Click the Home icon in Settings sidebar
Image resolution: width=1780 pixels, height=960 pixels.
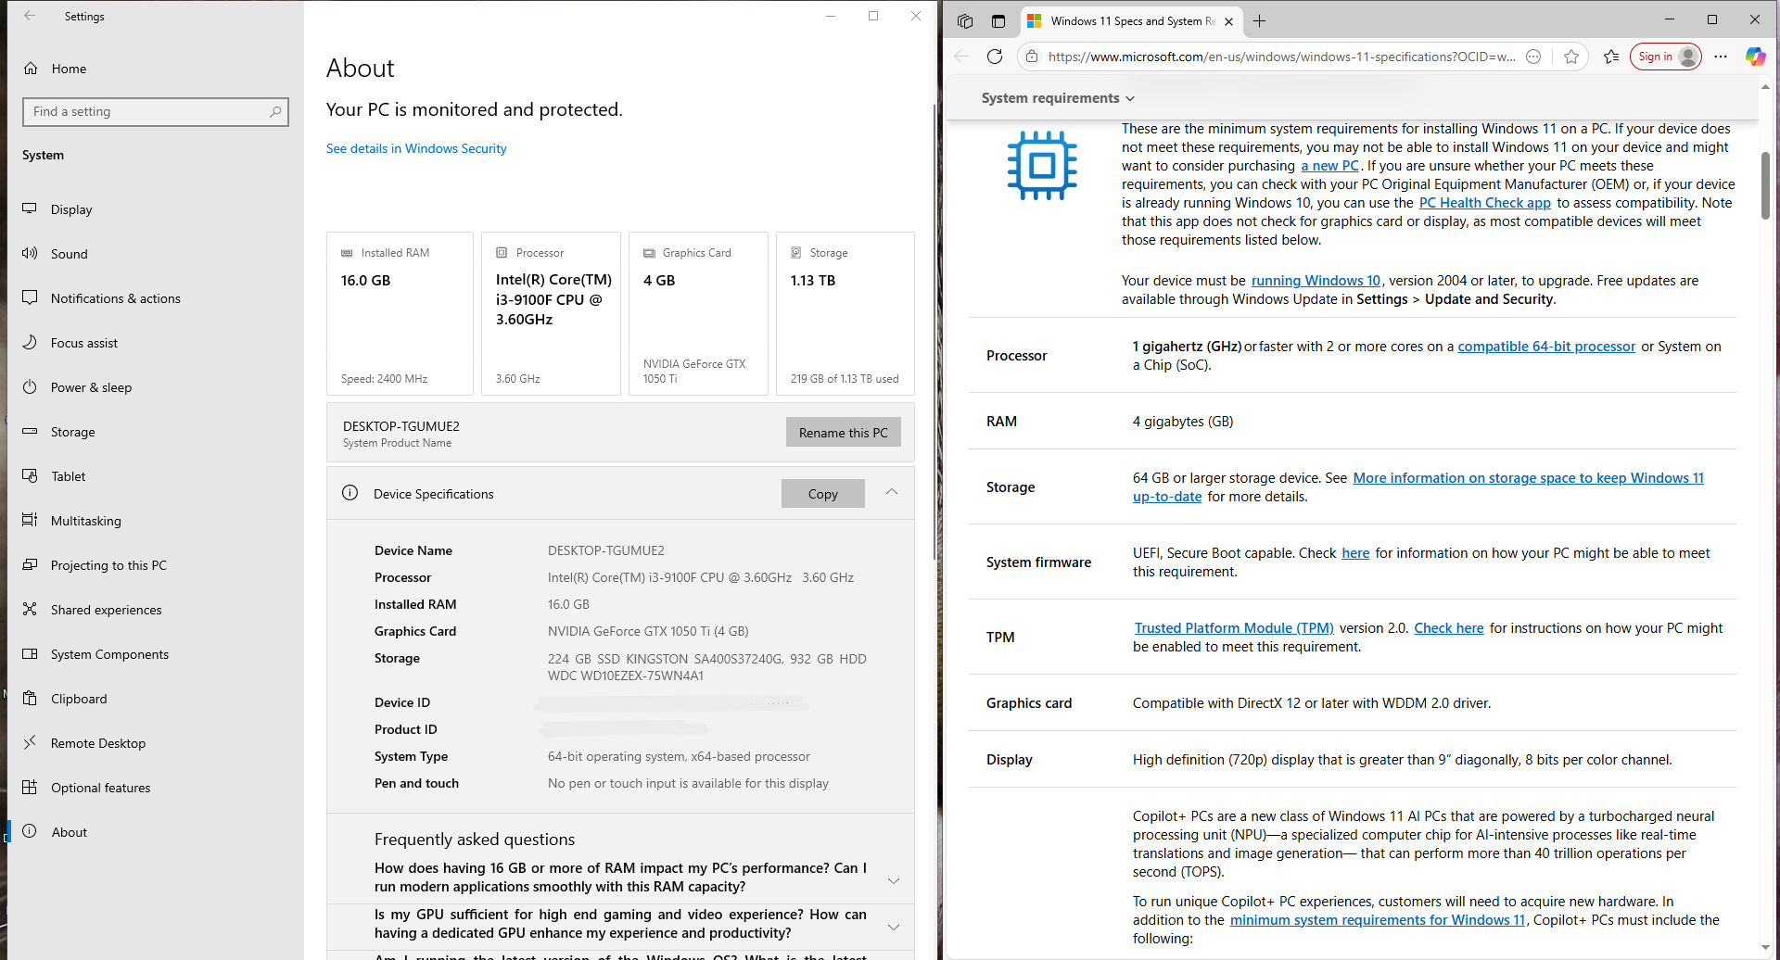31,69
